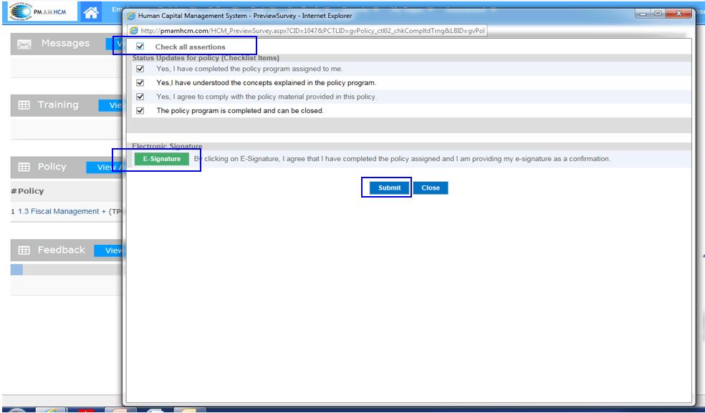Click the Policy panel grid icon
Image resolution: width=705 pixels, height=413 pixels.
[x=24, y=167]
